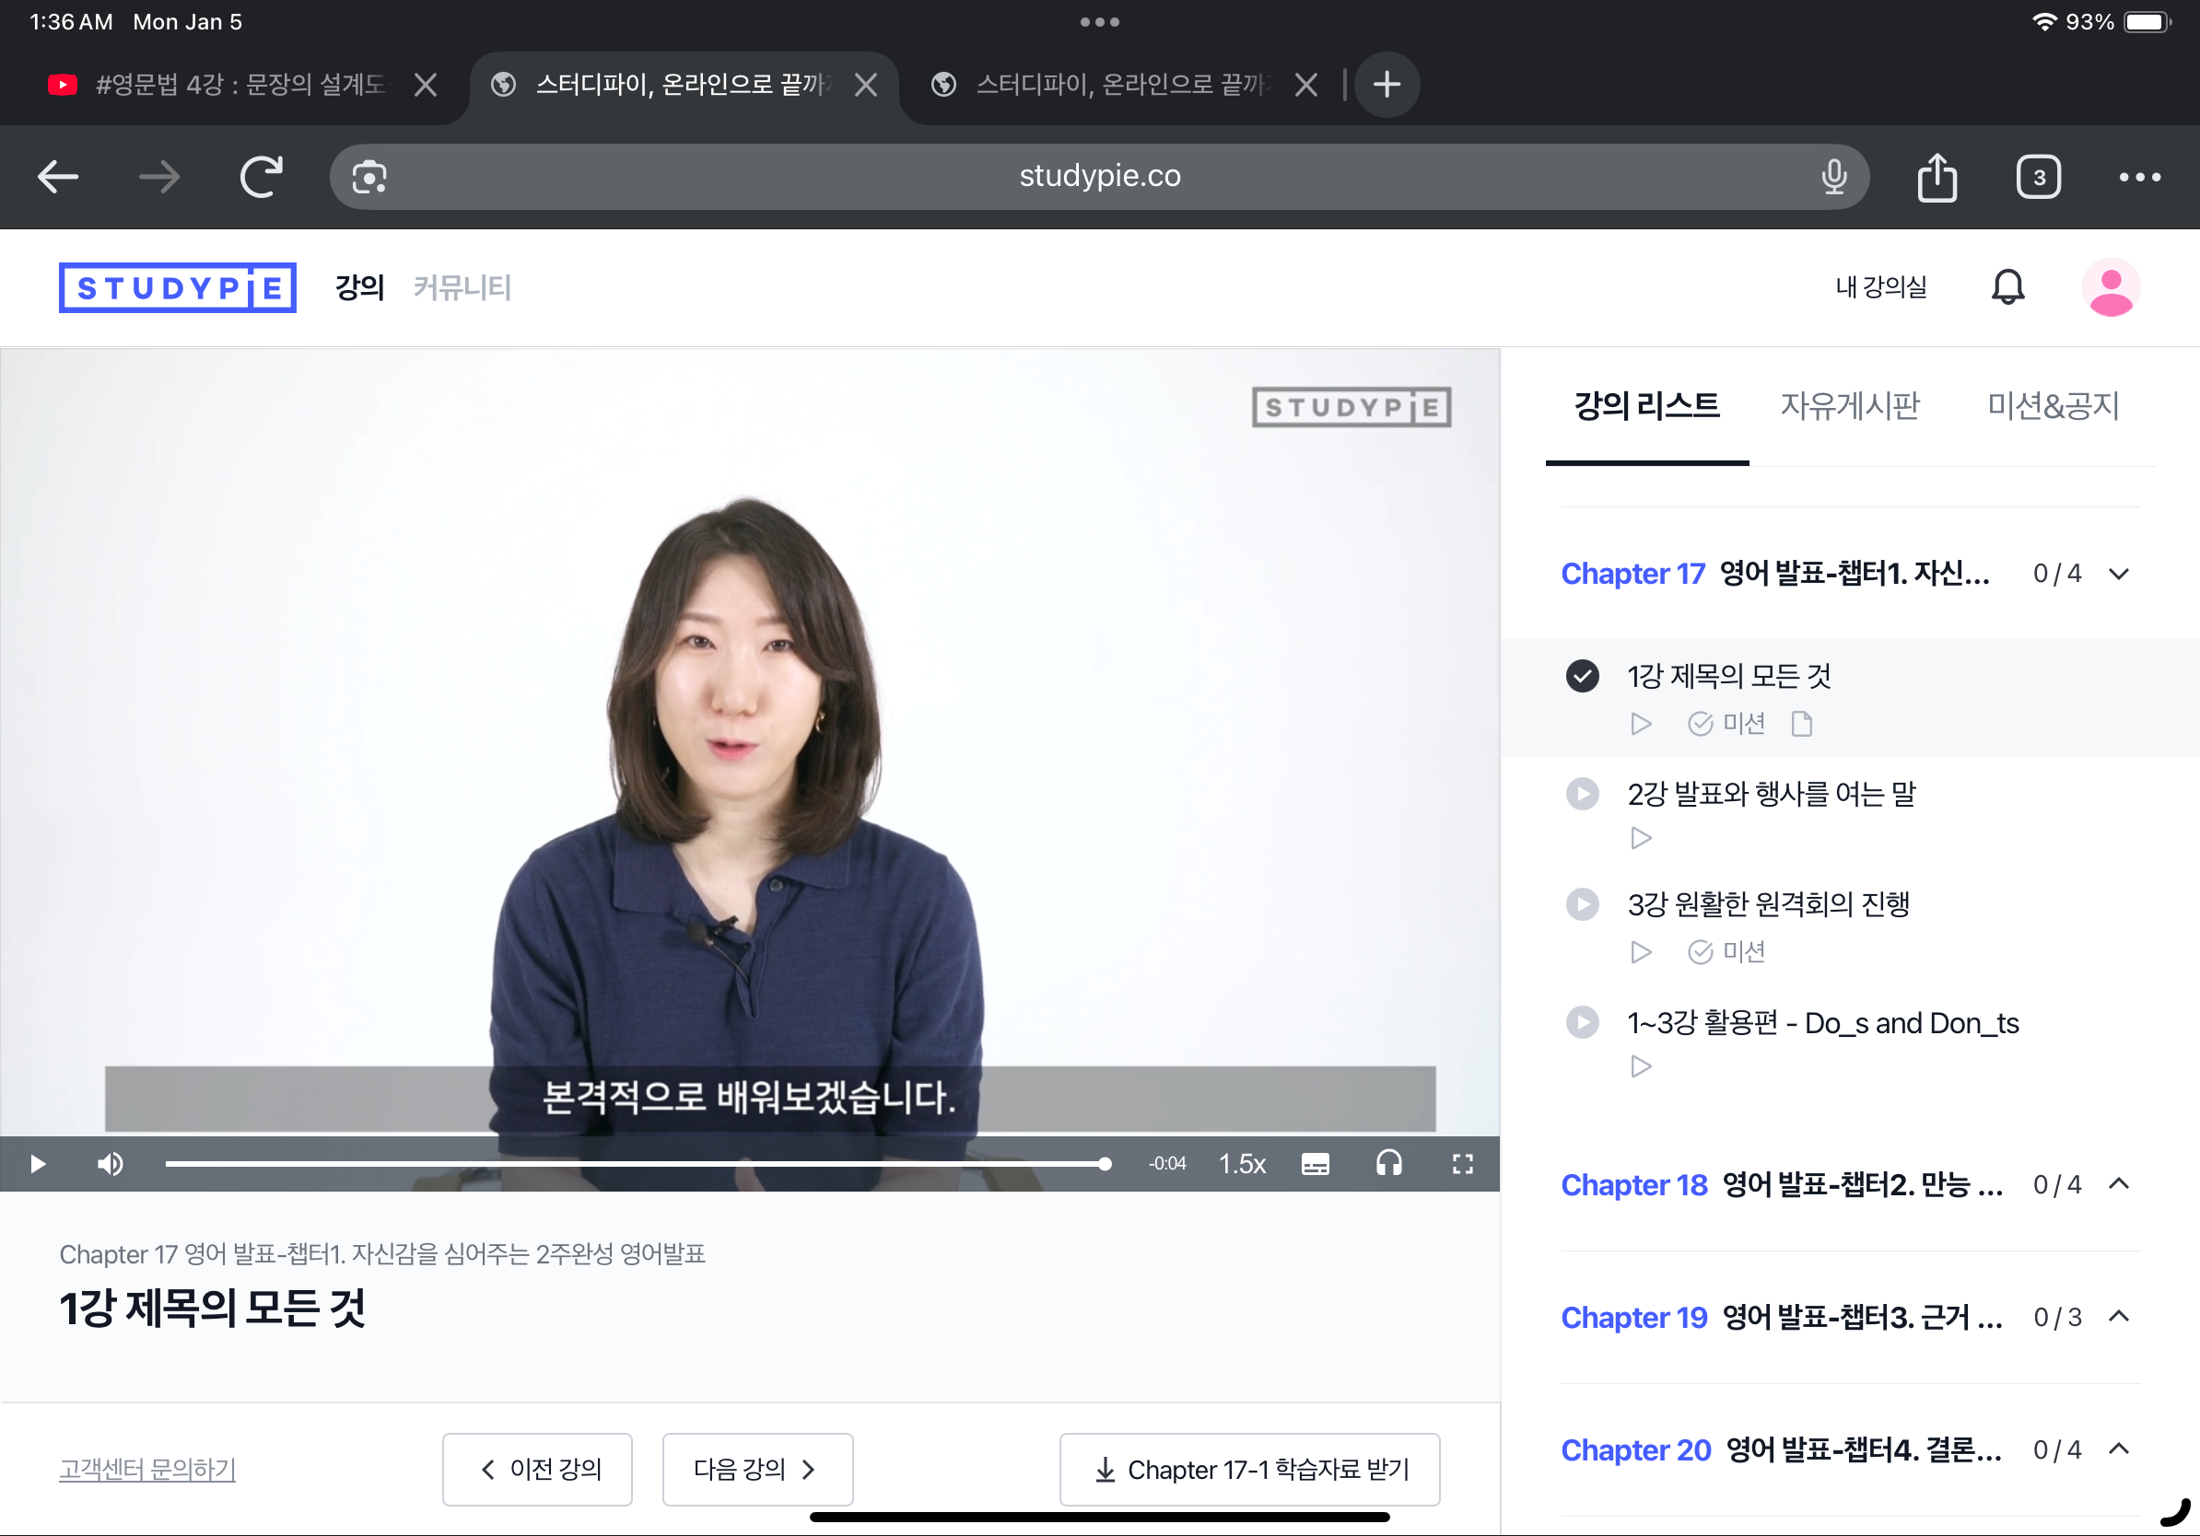Open the pink user profile avatar
This screenshot has height=1536, width=2200.
click(x=2110, y=287)
